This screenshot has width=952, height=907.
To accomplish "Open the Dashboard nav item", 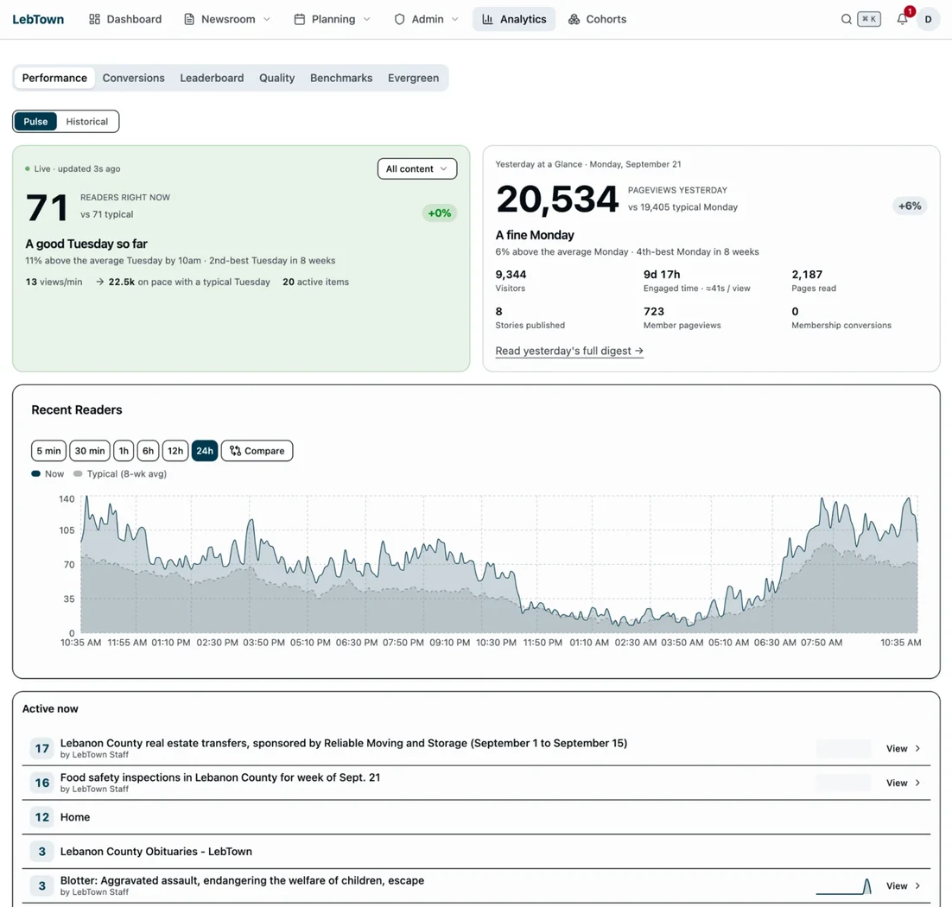I will 125,19.
